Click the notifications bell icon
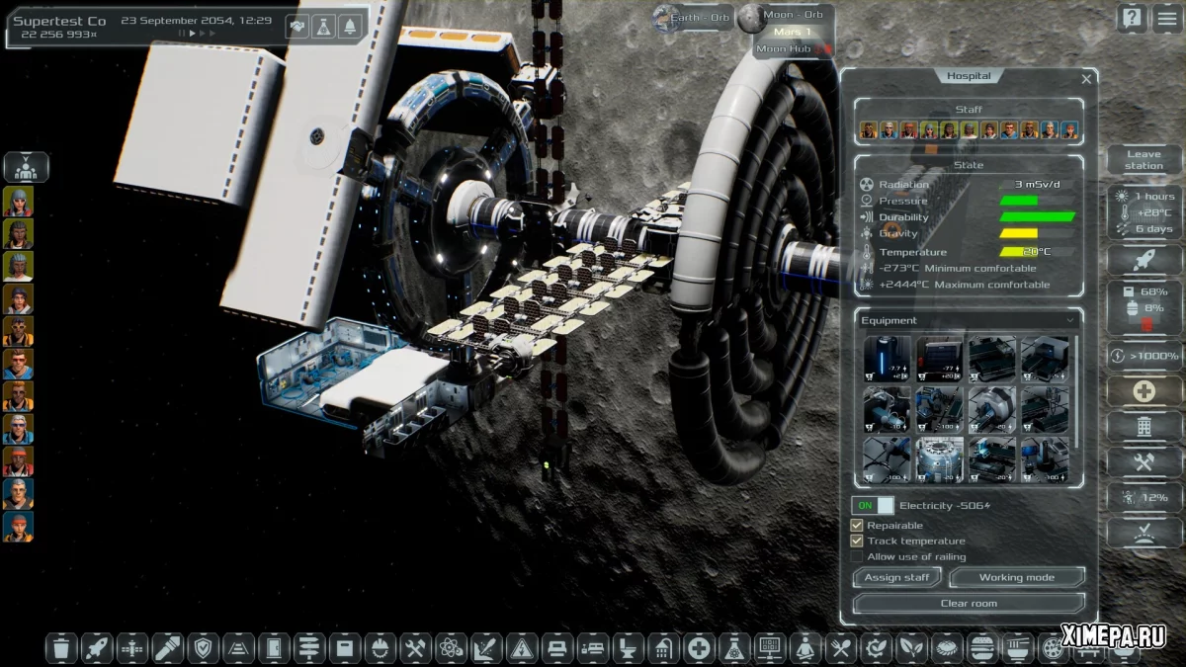 click(x=349, y=27)
